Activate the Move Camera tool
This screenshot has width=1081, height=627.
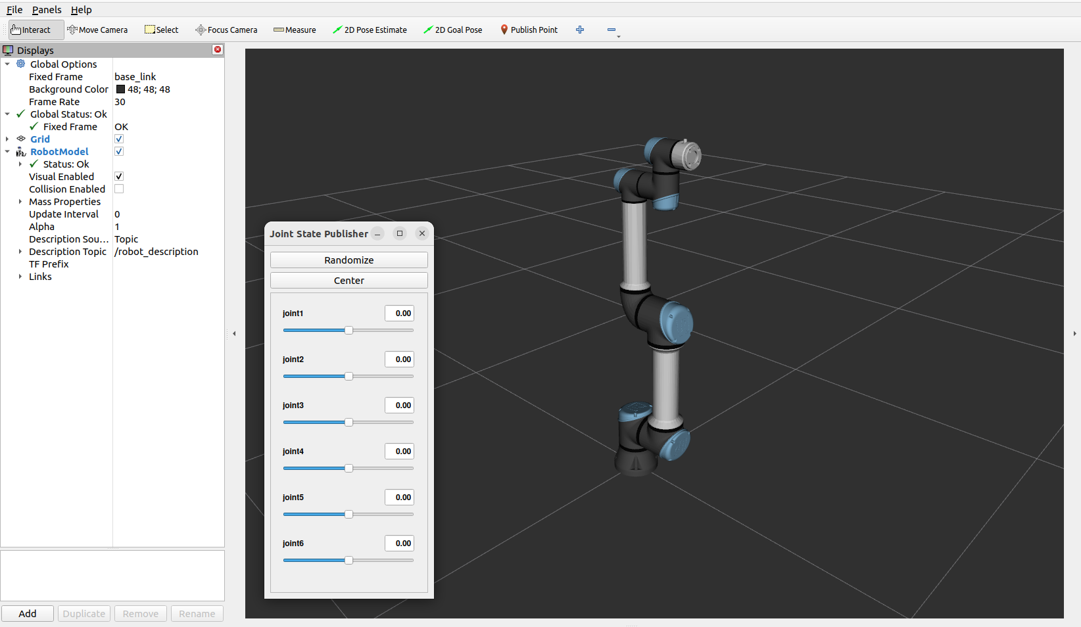(97, 30)
